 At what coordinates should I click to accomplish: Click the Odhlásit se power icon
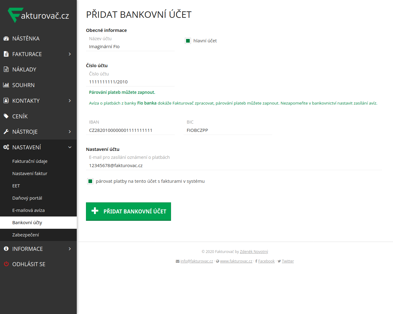click(x=6, y=264)
